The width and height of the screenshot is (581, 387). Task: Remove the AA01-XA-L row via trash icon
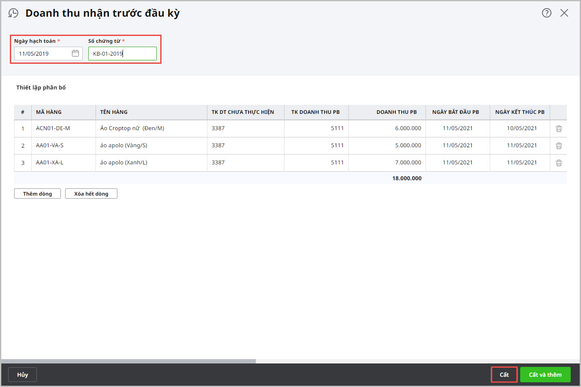coord(559,163)
